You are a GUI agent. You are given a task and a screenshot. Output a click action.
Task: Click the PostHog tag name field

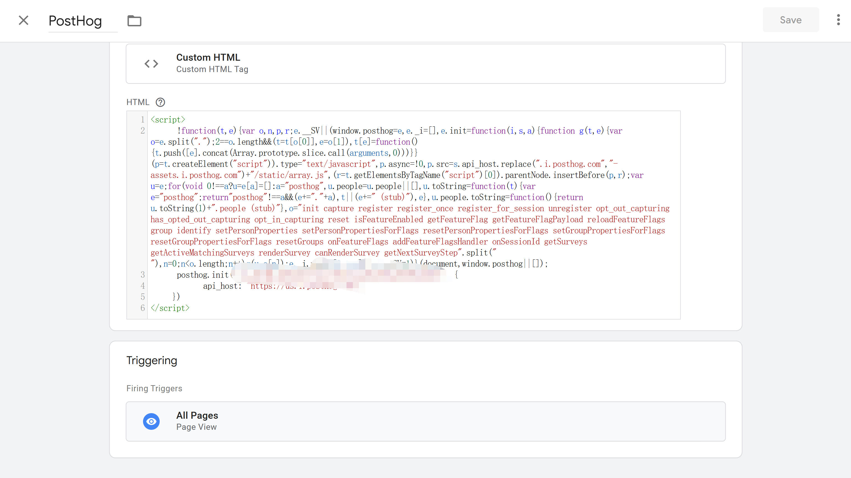click(x=76, y=21)
